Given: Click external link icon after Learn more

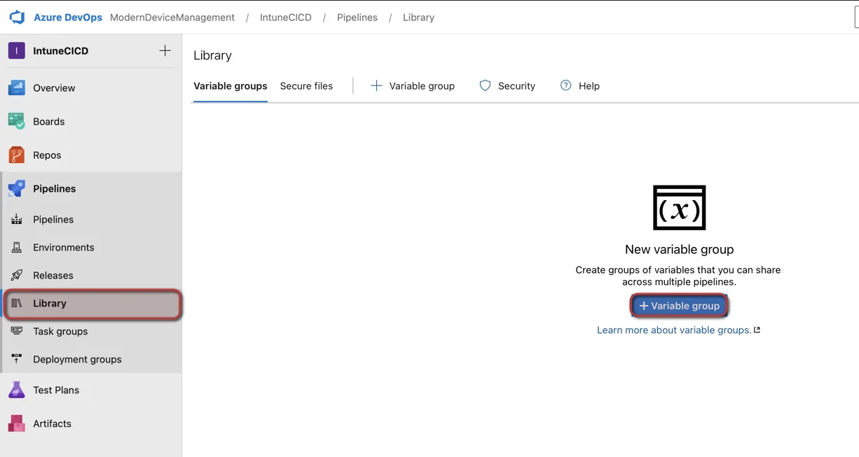Looking at the screenshot, I should click(757, 330).
